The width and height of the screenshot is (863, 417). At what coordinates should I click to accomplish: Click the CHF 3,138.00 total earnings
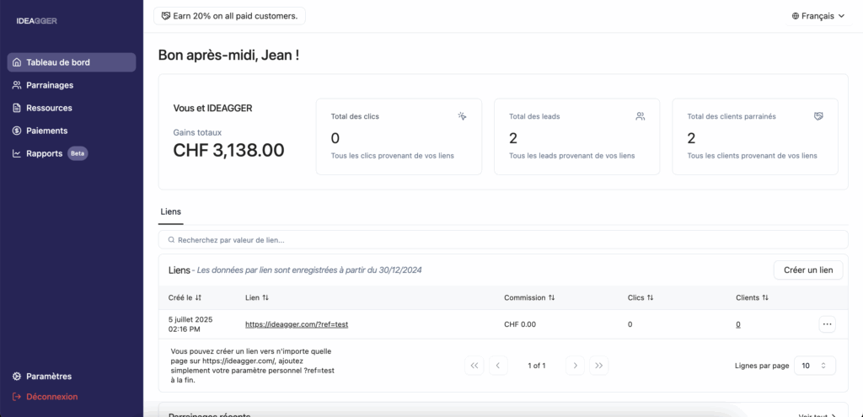(x=229, y=150)
